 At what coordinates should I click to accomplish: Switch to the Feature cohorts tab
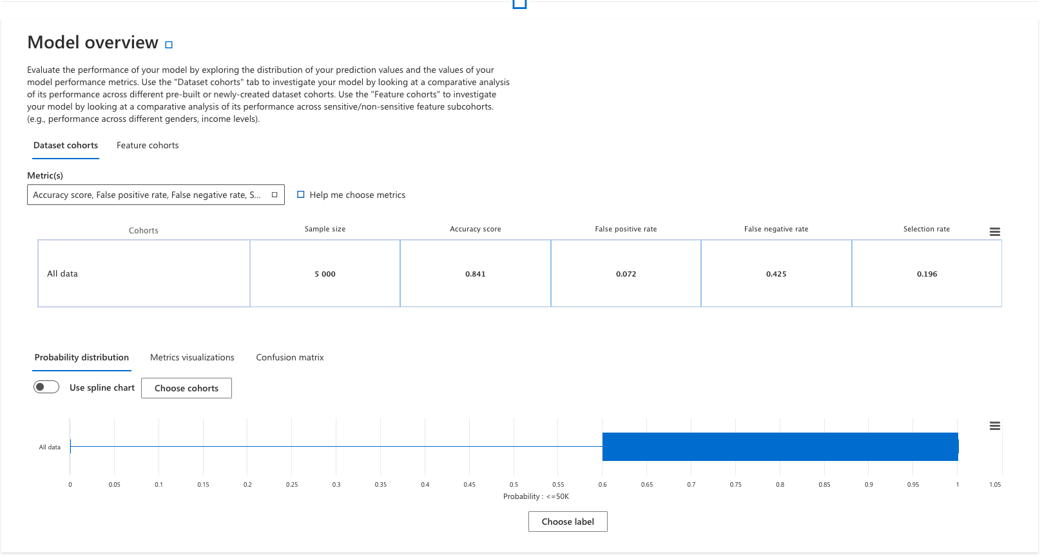(x=148, y=146)
